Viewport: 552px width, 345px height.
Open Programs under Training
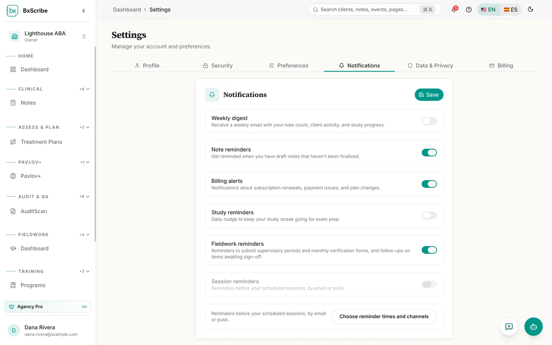48,285
